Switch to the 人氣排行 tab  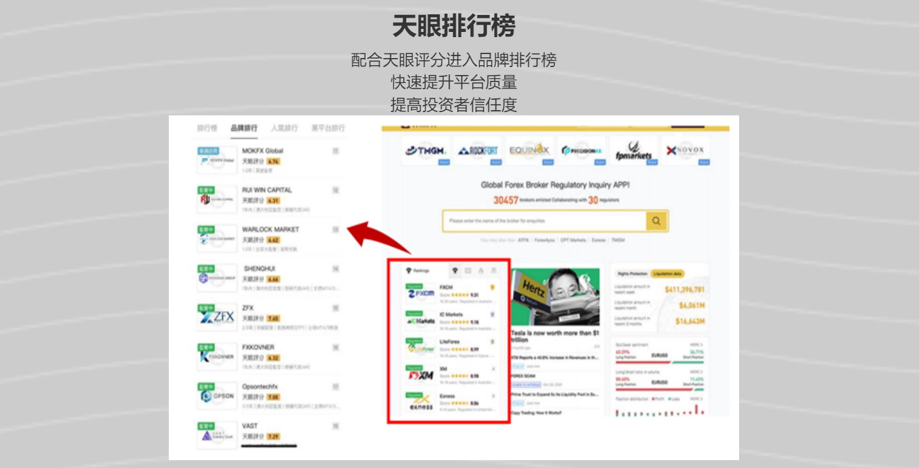(284, 128)
